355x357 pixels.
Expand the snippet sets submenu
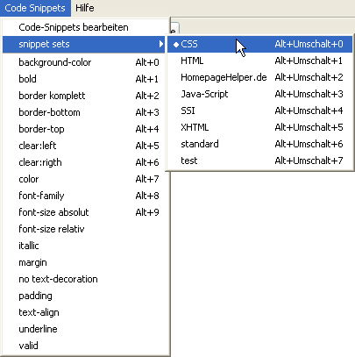click(84, 44)
